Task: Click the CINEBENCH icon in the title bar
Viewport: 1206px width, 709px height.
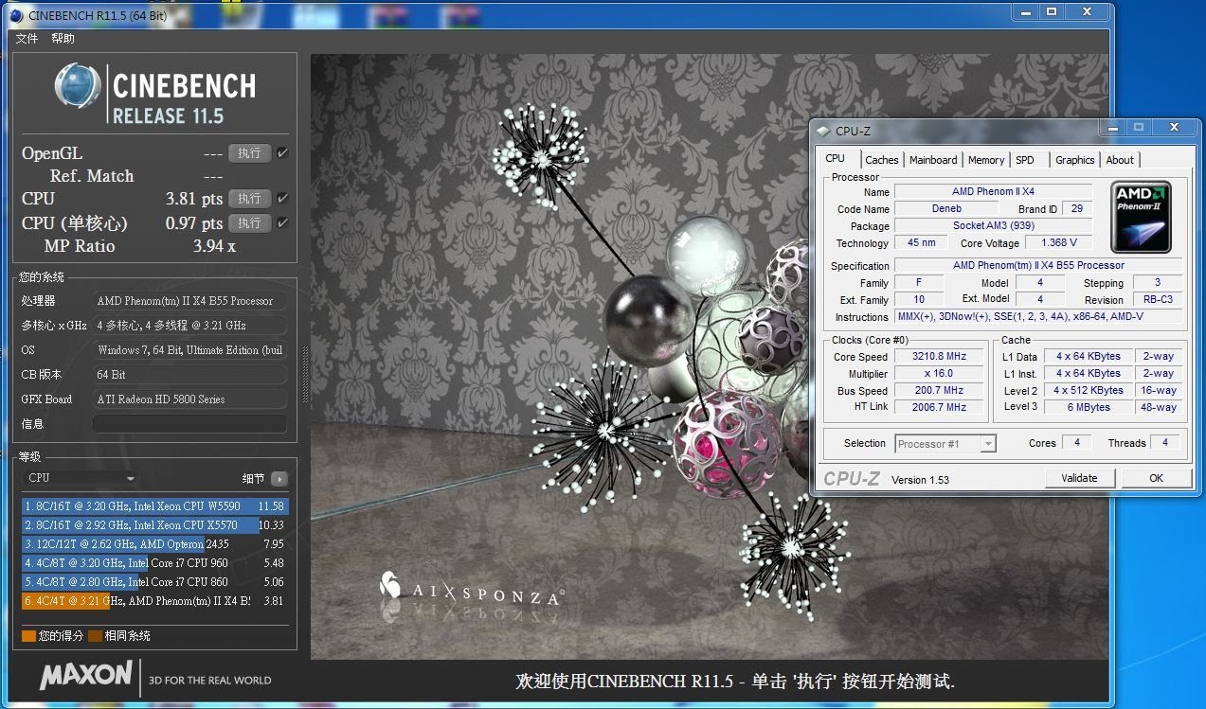Action: point(16,15)
